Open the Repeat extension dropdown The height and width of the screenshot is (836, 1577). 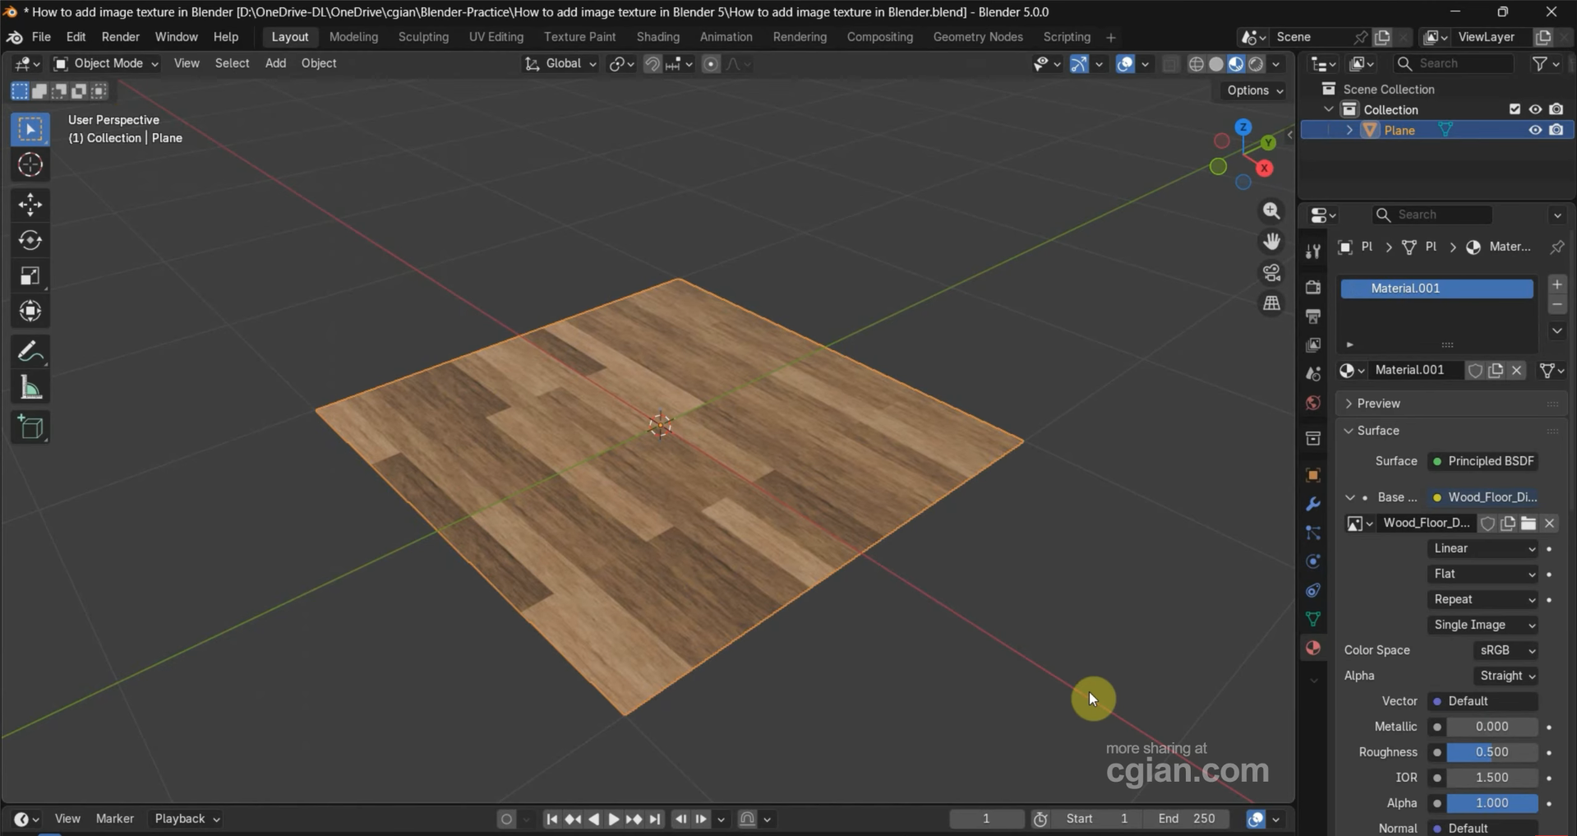click(1483, 599)
